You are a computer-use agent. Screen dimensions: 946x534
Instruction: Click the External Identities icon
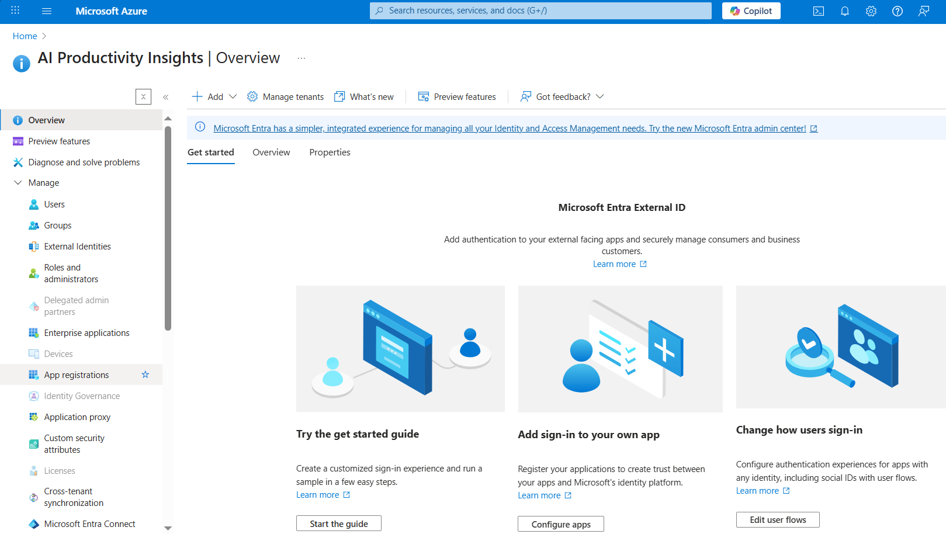[34, 247]
